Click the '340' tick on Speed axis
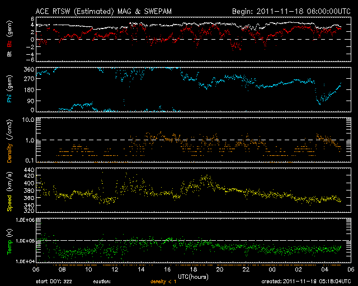Viewport: 358px width, 286px height. [29, 205]
